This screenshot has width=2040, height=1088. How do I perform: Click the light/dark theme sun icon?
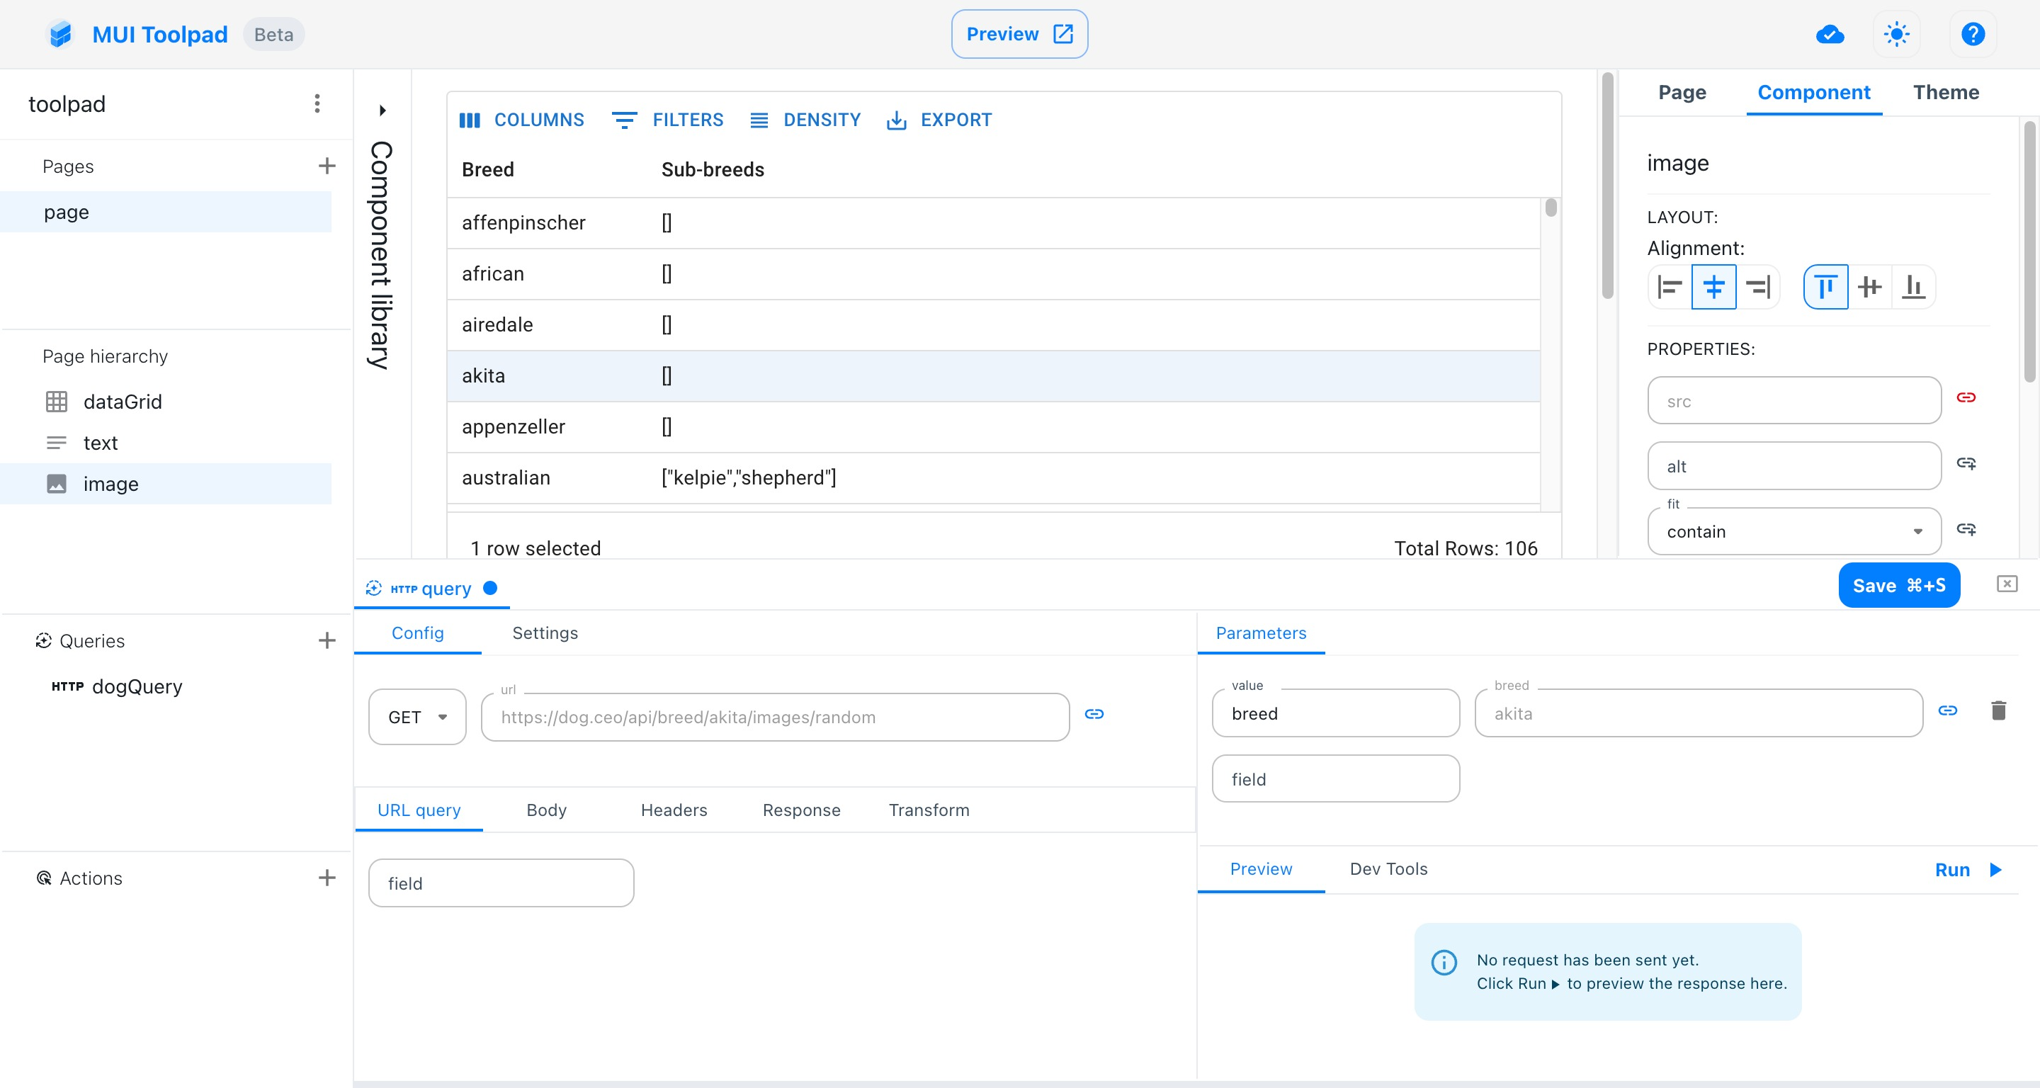[1896, 34]
